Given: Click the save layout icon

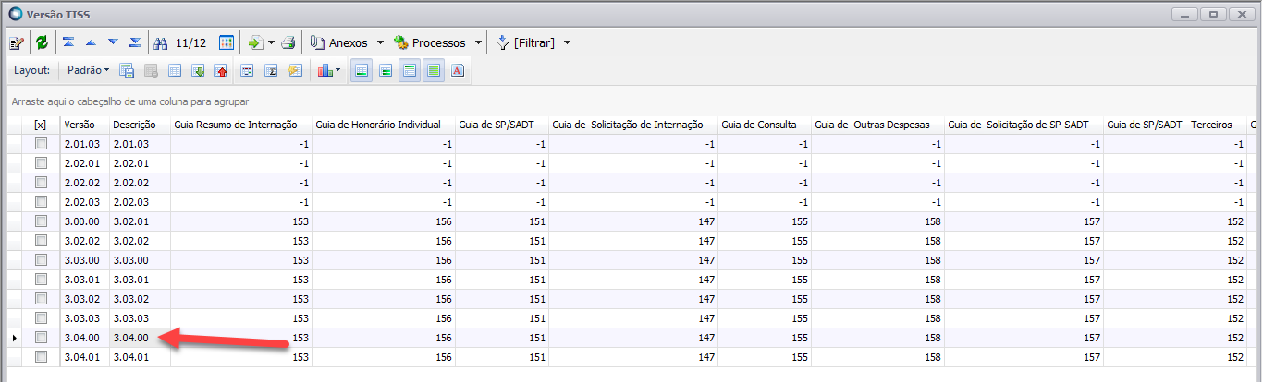Looking at the screenshot, I should (x=127, y=70).
